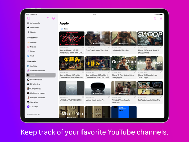
Task: Click the battery indicator in status bar
Action: coord(161,14)
